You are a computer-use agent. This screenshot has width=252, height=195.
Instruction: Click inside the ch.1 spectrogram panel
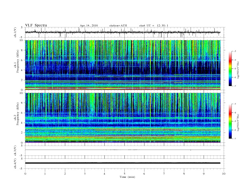tap(123, 65)
